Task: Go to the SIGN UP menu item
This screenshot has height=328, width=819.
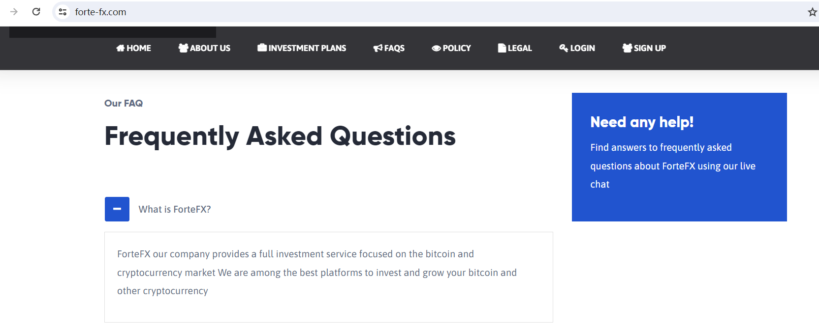Action: (x=644, y=48)
